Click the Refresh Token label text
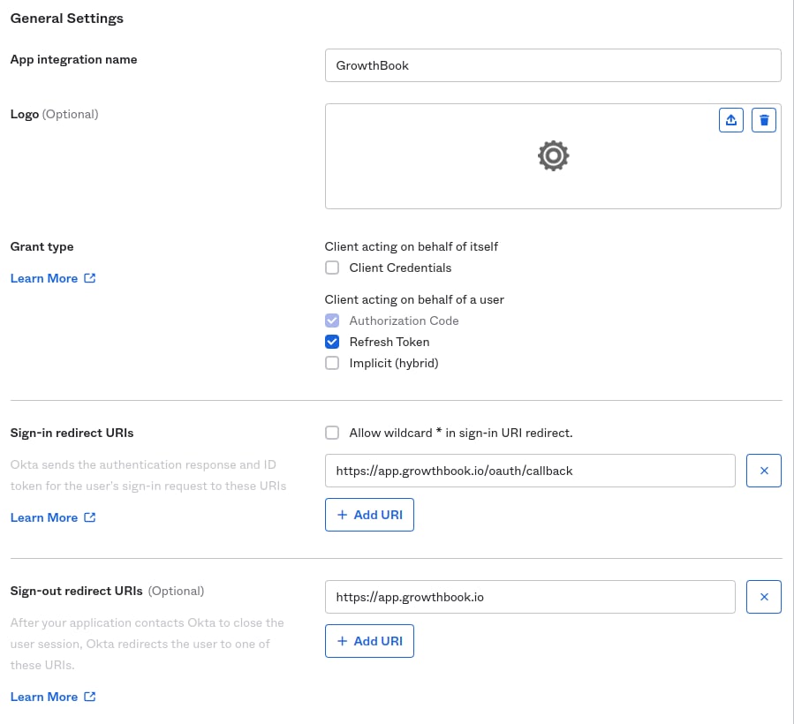 tap(389, 342)
